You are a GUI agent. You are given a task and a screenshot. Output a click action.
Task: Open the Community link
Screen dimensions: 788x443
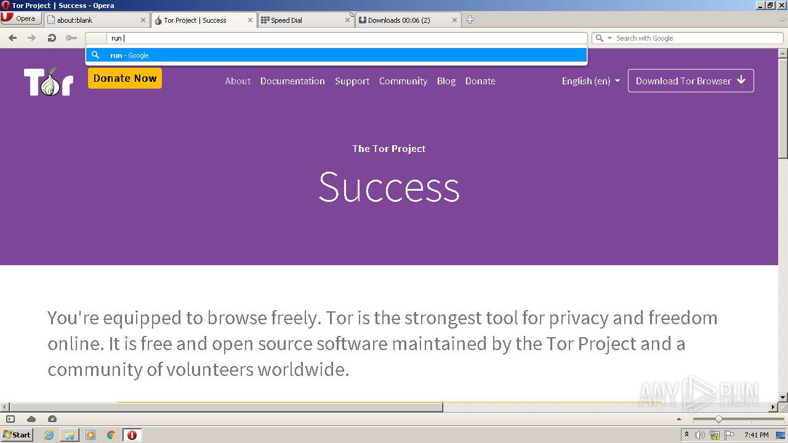(x=403, y=81)
